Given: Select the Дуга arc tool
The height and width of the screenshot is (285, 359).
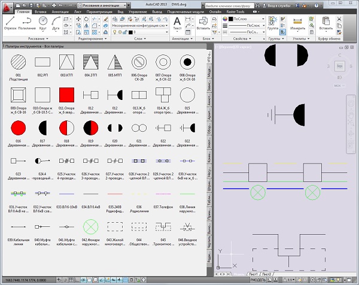Looking at the screenshot, I should coord(56,22).
